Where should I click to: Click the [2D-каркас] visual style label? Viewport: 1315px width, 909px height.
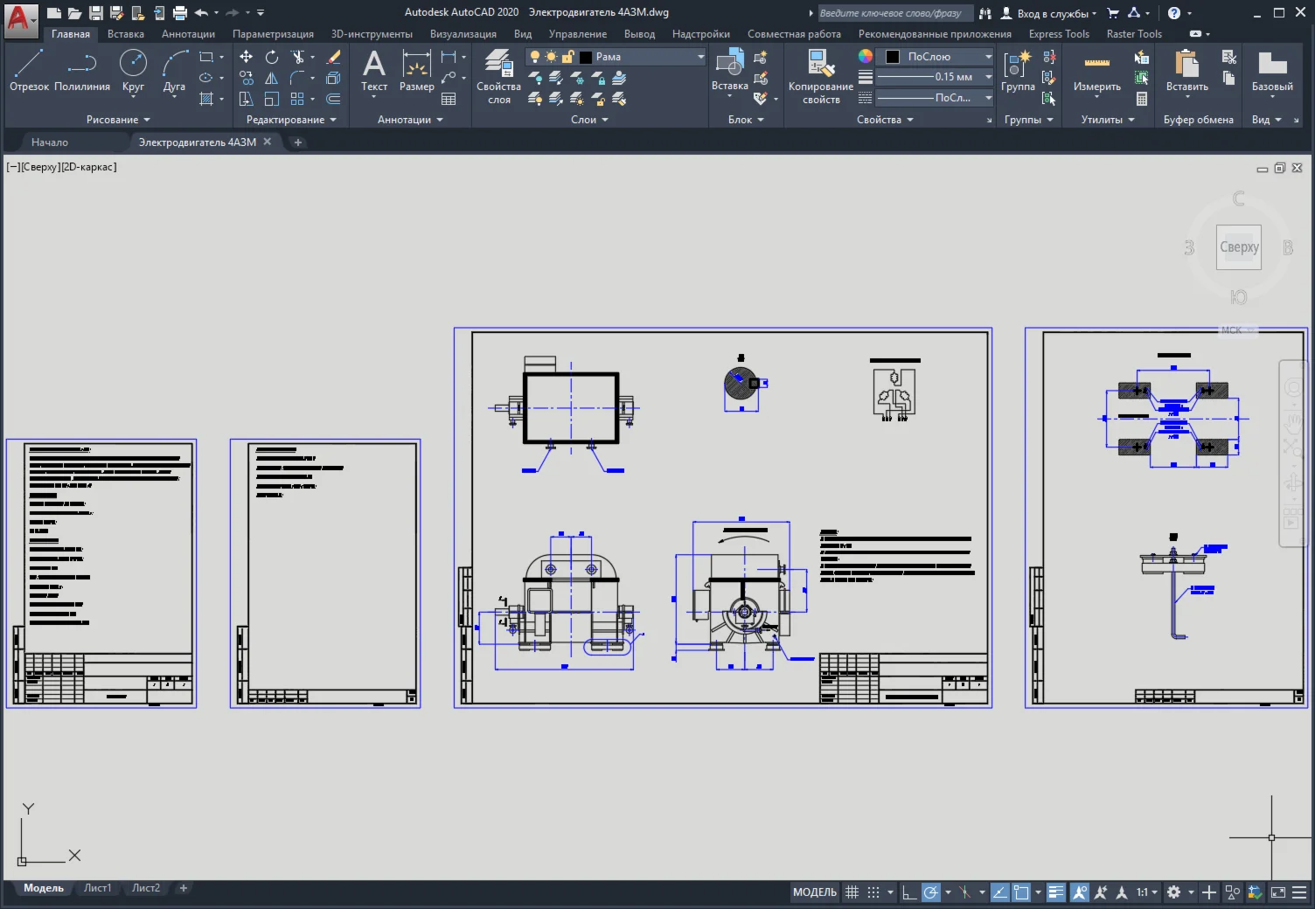point(88,167)
